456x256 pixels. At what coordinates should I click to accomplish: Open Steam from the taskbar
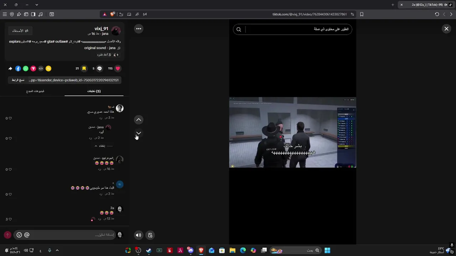click(x=149, y=250)
